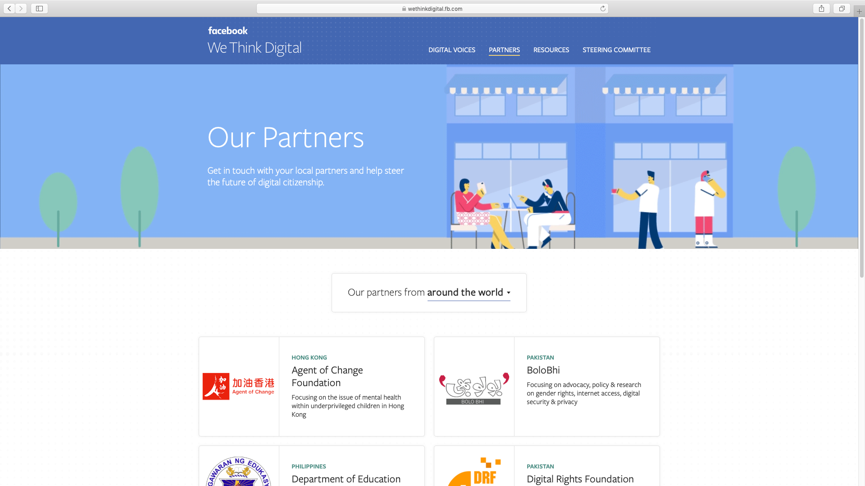This screenshot has width=865, height=486.
Task: Open Digital Rights Foundation partner
Action: (580, 479)
